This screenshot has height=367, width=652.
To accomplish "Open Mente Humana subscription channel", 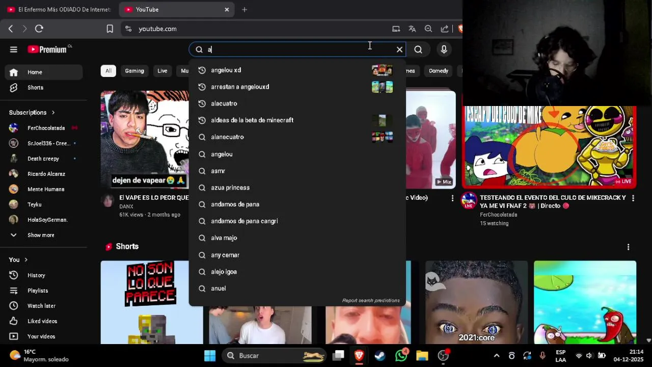I will [x=44, y=189].
